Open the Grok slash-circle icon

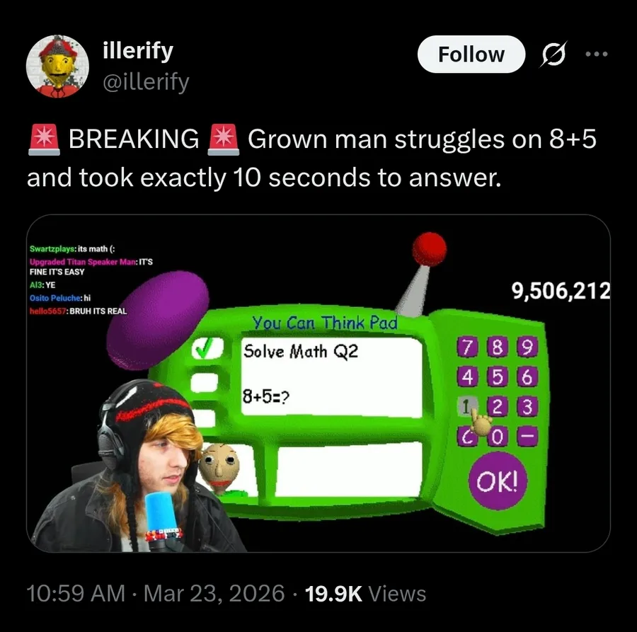click(553, 54)
